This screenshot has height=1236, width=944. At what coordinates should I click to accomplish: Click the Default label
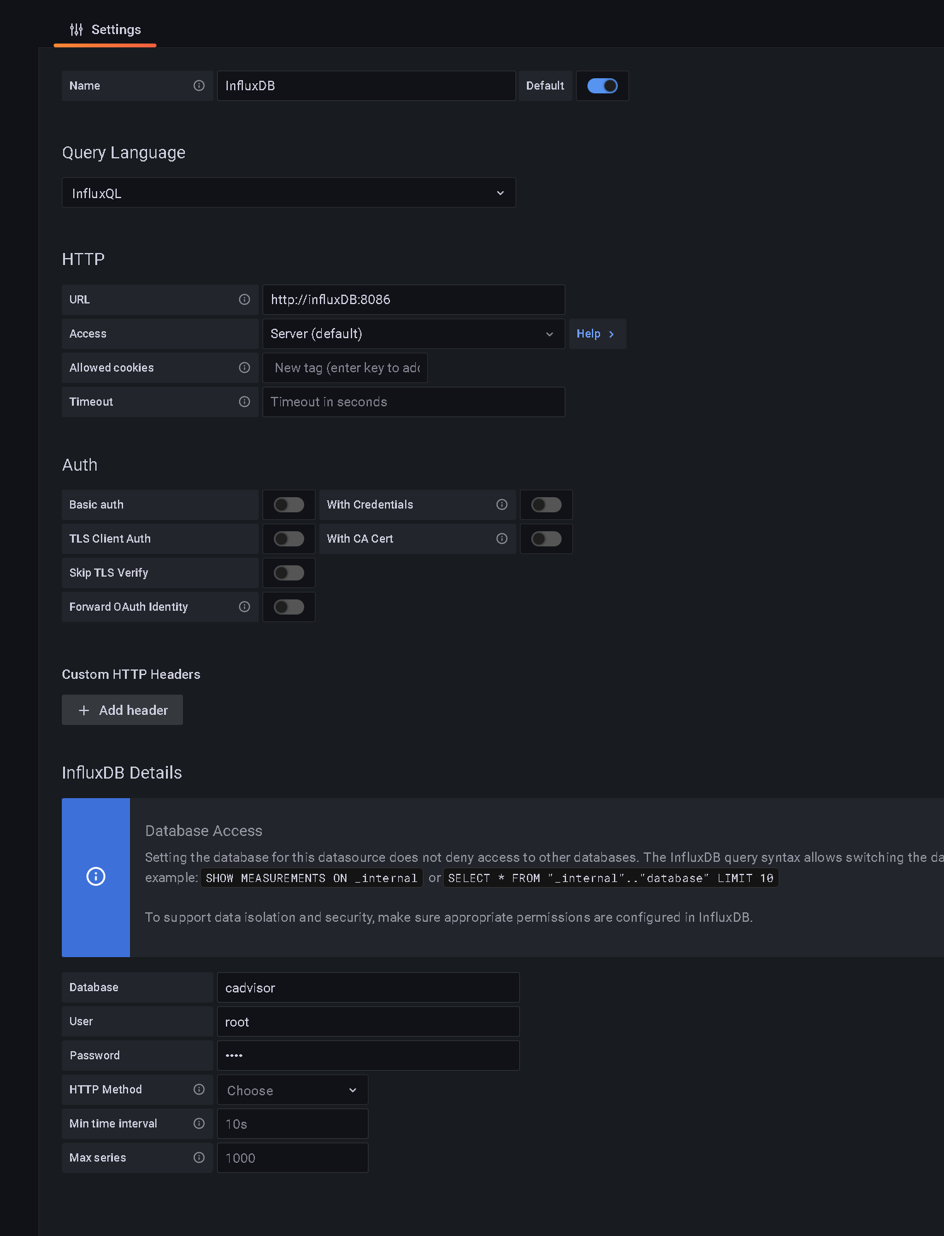coord(545,86)
